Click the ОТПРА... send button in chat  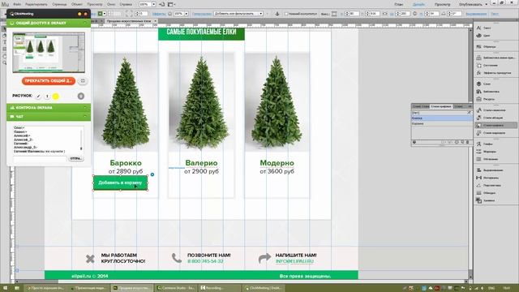click(x=75, y=159)
